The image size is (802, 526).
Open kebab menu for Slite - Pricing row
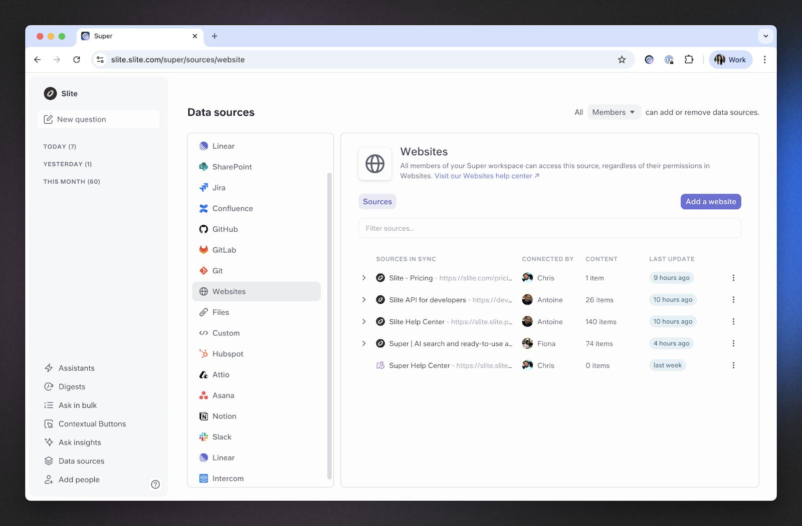tap(733, 278)
